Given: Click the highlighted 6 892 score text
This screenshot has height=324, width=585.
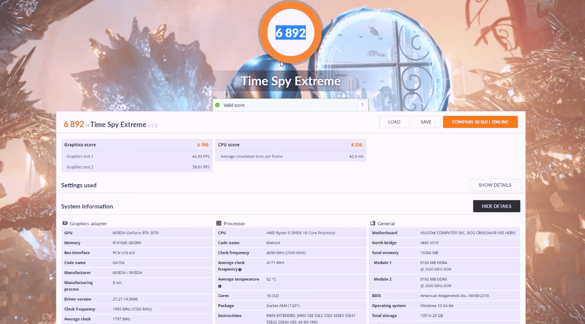Looking at the screenshot, I should (290, 33).
